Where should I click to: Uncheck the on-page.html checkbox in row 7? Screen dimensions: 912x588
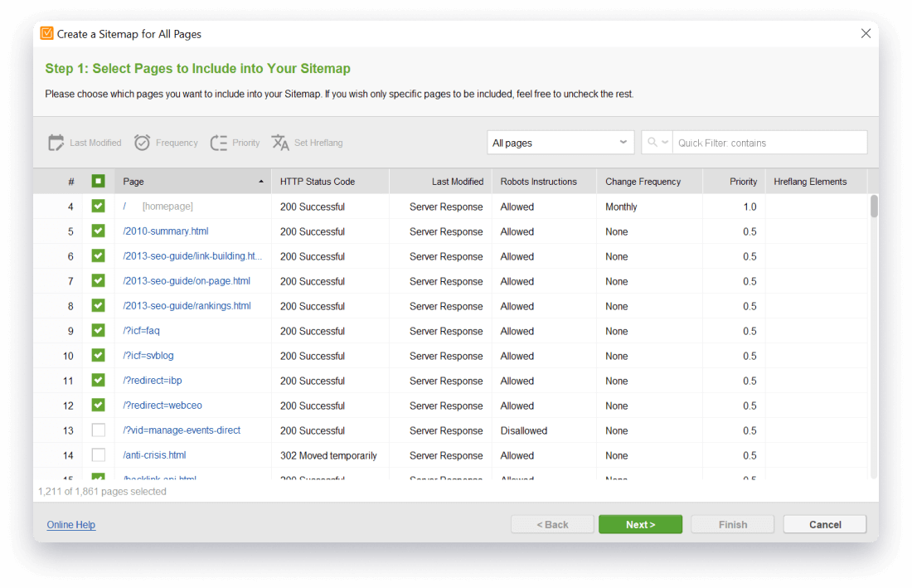tap(99, 281)
